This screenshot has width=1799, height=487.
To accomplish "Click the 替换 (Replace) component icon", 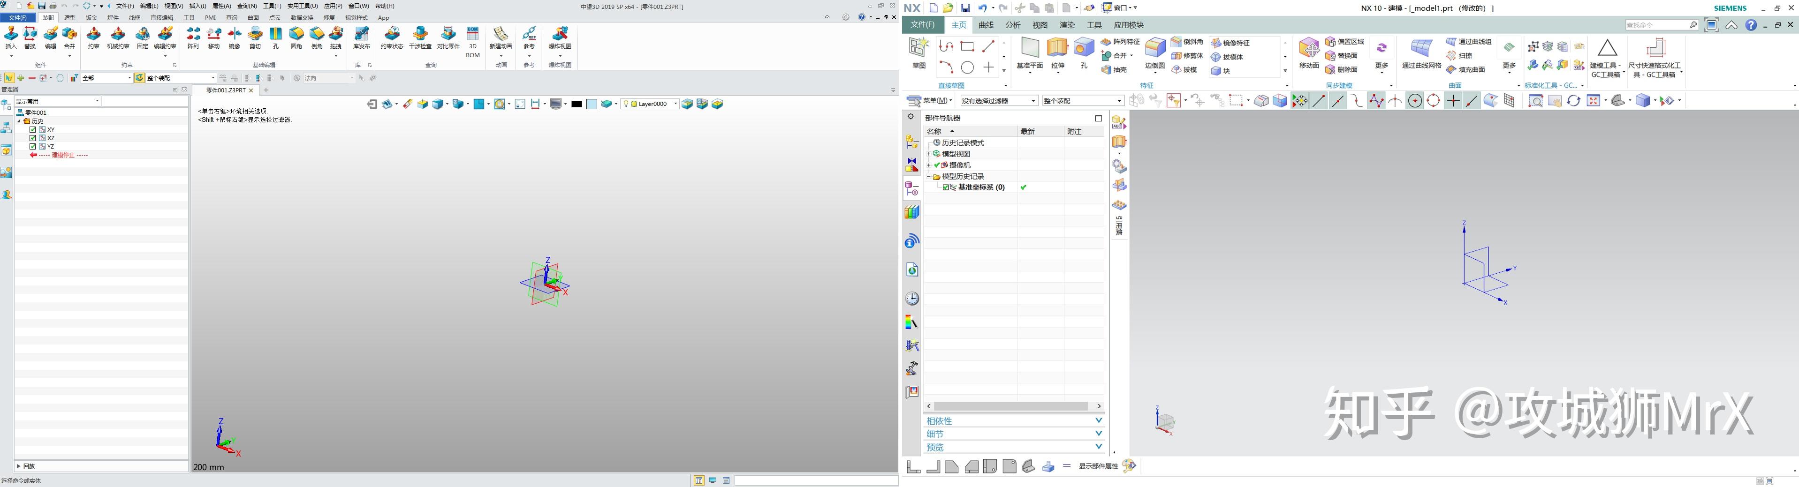I will pos(30,37).
